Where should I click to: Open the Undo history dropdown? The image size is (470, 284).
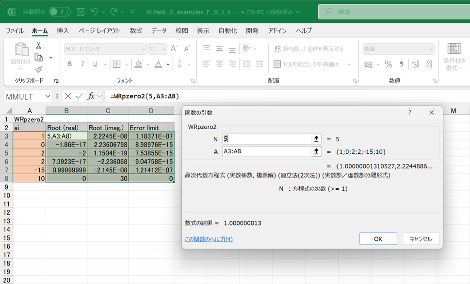[x=103, y=12]
